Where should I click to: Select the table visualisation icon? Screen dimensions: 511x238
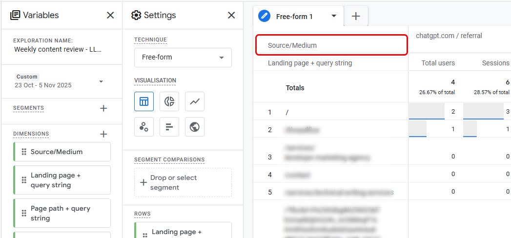click(x=144, y=101)
